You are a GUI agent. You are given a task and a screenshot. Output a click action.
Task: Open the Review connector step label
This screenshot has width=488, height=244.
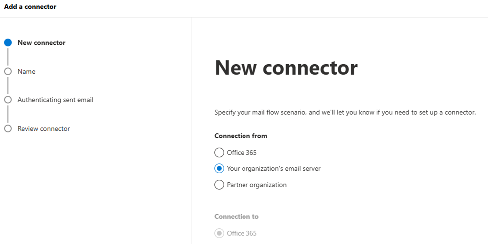[44, 129]
